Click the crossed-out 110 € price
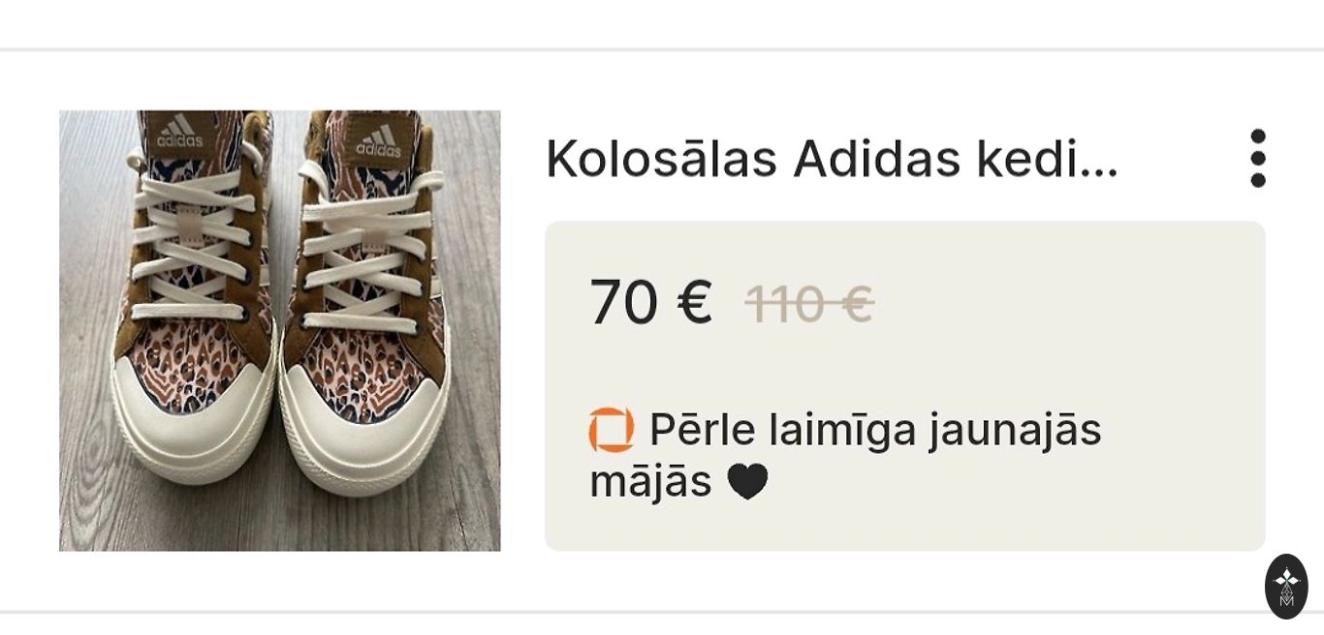 809,304
